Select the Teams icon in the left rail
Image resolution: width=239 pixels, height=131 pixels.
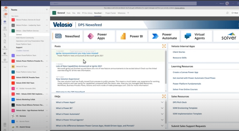tap(5, 22)
